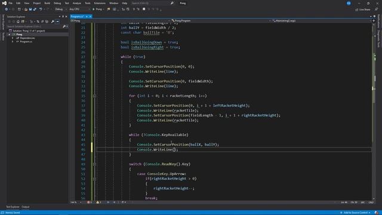
Task: Open the Build menu
Action: [x=47, y=3]
